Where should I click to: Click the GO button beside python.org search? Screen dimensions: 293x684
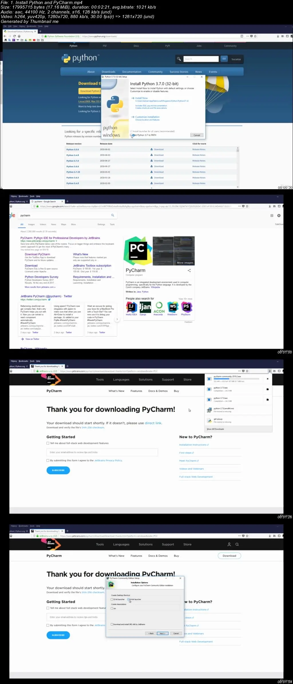click(x=224, y=59)
